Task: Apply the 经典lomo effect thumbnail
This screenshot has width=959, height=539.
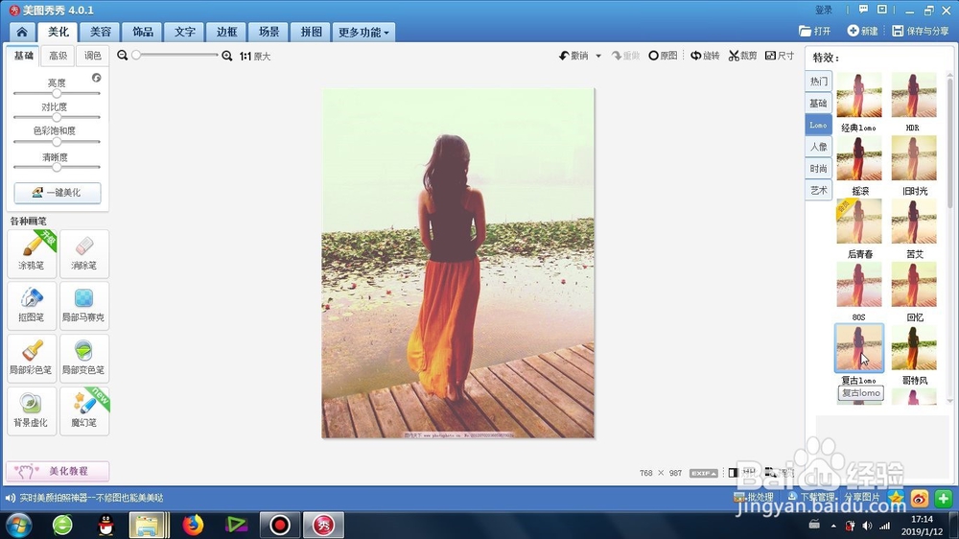Action: click(858, 95)
